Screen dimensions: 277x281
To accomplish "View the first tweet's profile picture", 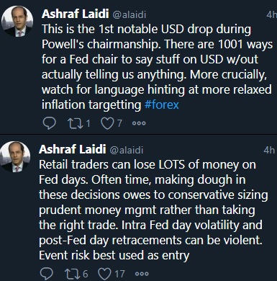I will (x=17, y=22).
